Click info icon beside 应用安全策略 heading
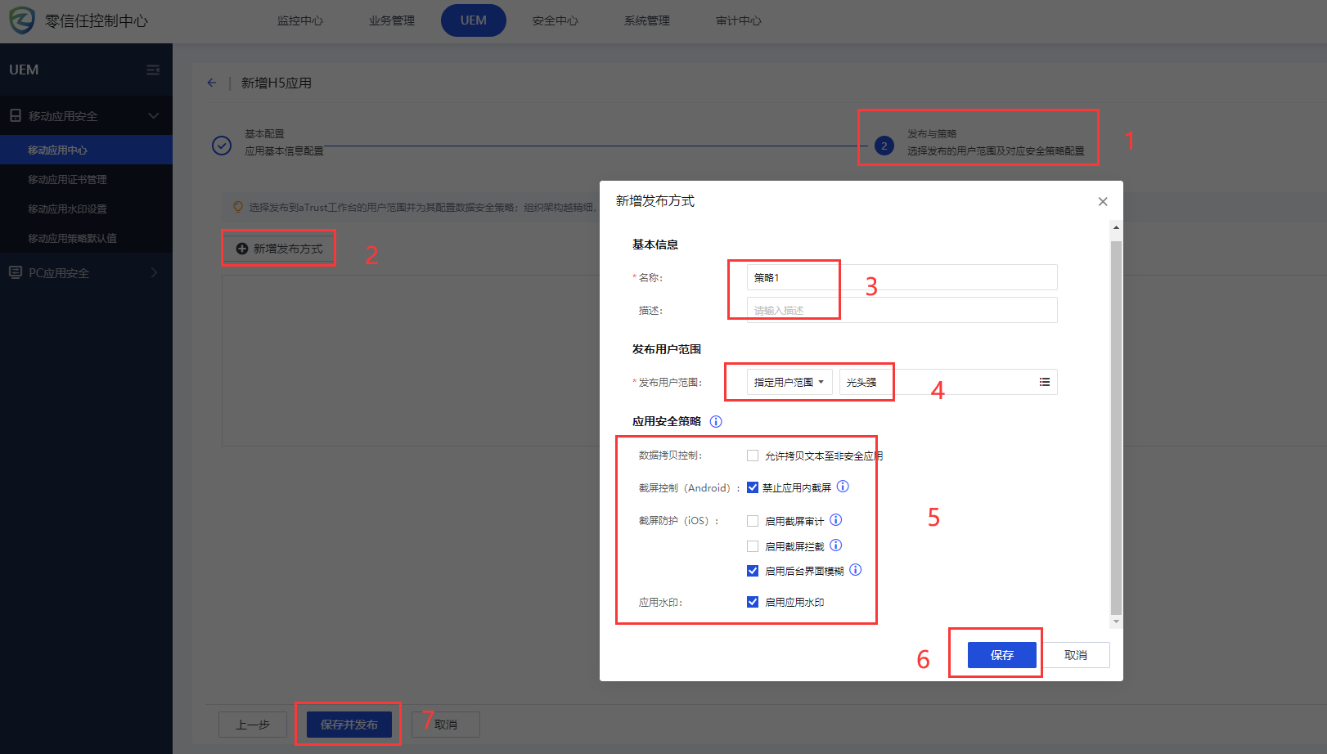This screenshot has width=1327, height=754. tap(716, 422)
